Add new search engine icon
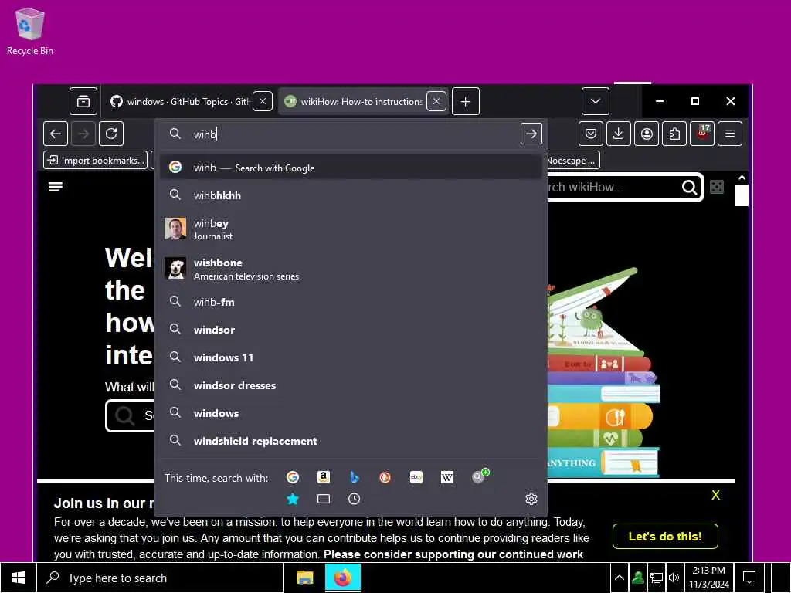This screenshot has height=593, width=791. [x=480, y=476]
